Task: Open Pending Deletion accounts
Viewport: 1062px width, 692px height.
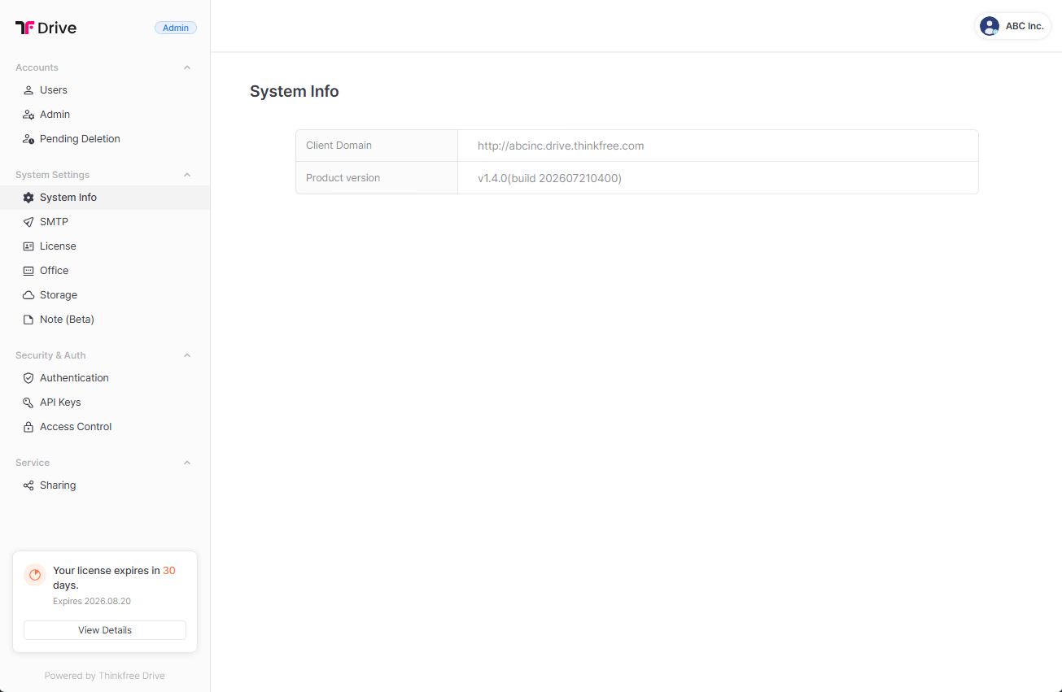Action: 105,139
